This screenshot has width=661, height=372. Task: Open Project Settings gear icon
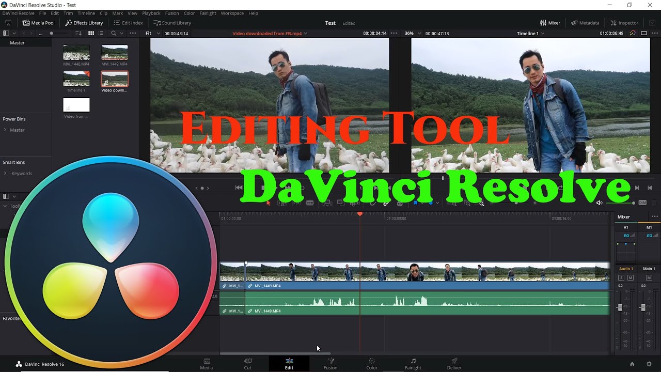649,364
